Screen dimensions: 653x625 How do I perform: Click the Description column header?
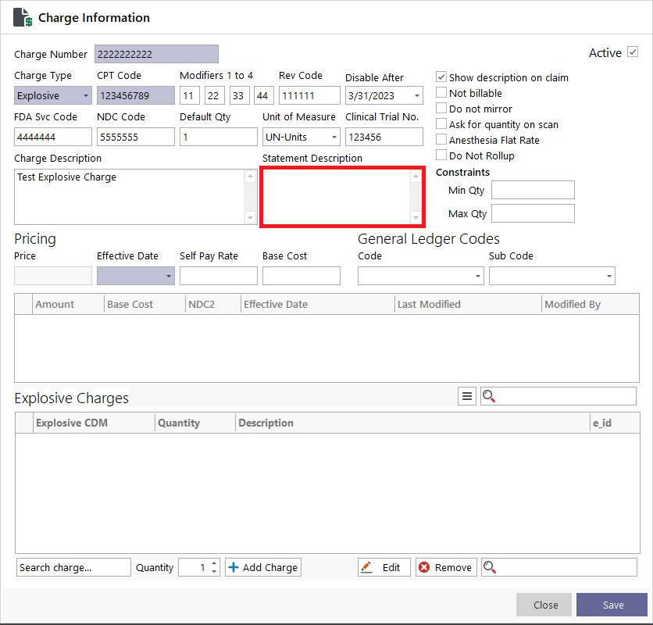point(412,423)
